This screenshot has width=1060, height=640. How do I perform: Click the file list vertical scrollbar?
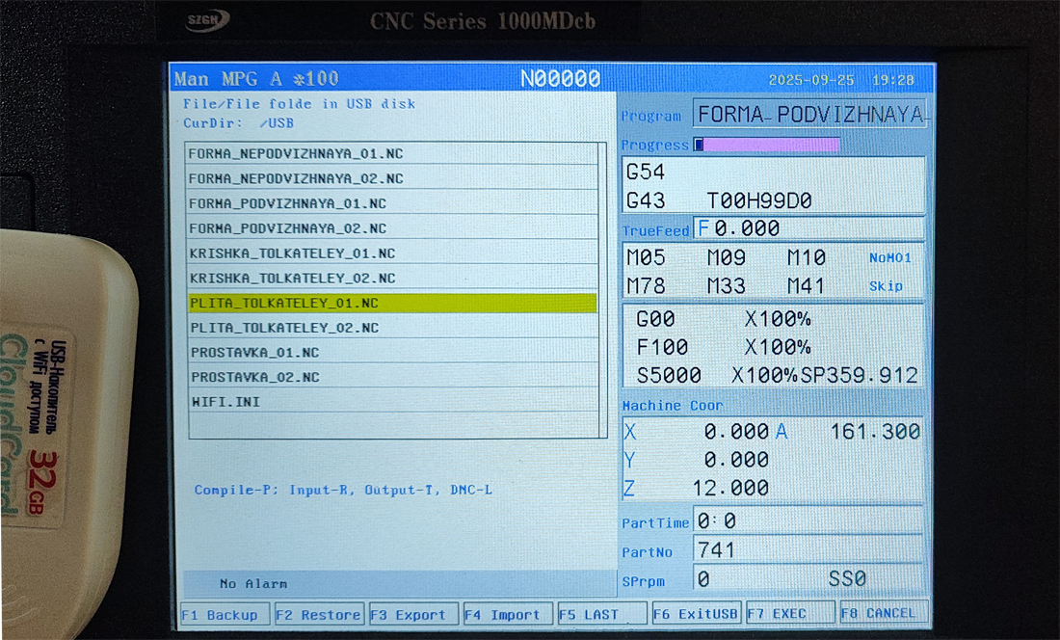pyautogui.click(x=603, y=289)
